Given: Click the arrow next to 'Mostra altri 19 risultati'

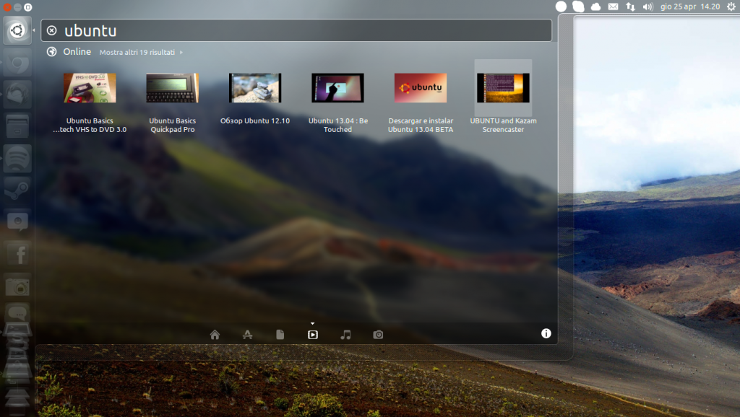Looking at the screenshot, I should click(181, 52).
